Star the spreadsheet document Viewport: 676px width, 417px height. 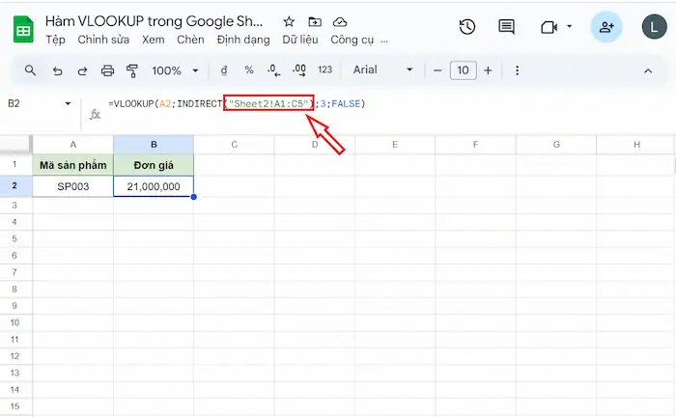point(290,21)
